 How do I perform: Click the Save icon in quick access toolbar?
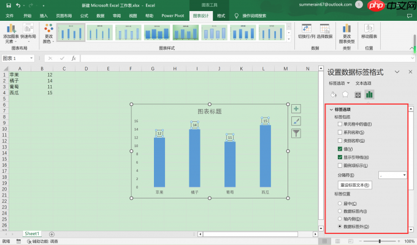tap(9, 6)
